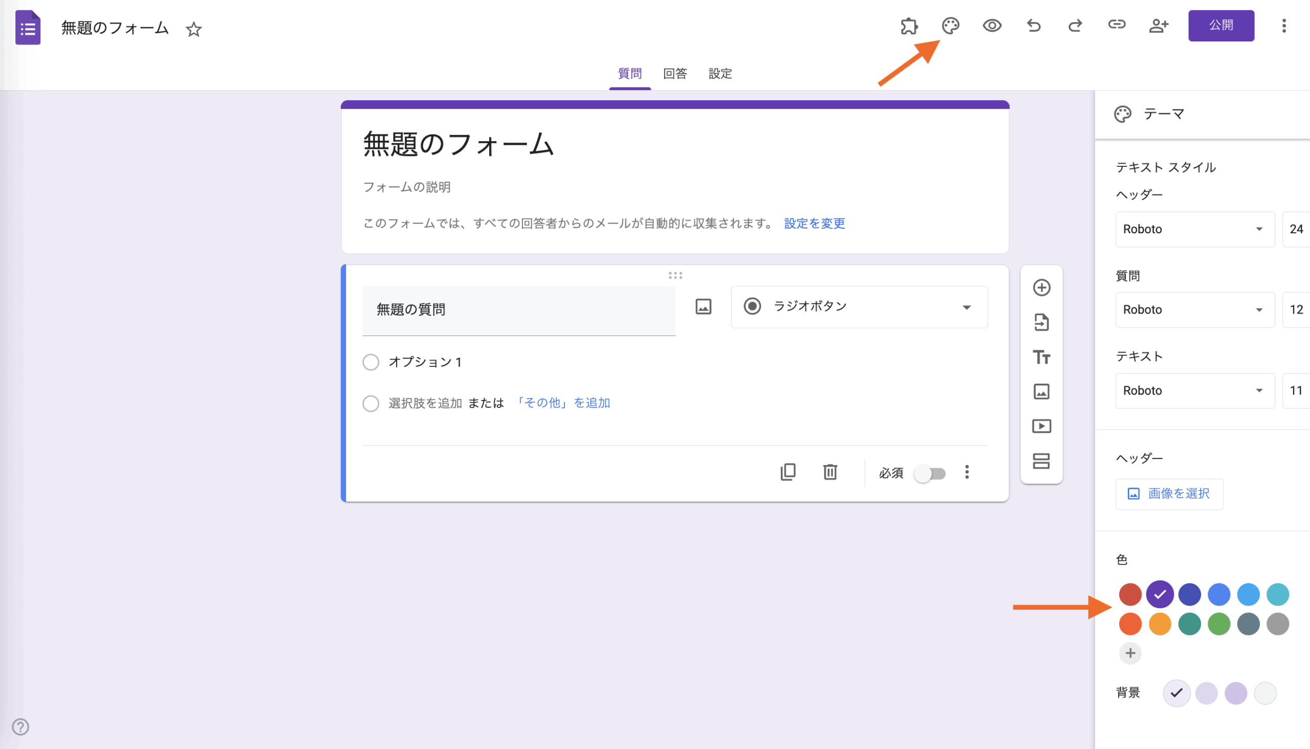Expand the テキスト font Roboto dropdown
This screenshot has height=749, width=1310.
click(x=1194, y=390)
